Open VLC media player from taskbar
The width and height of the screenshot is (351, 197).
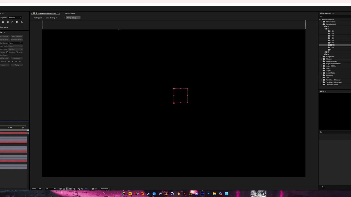(166, 194)
